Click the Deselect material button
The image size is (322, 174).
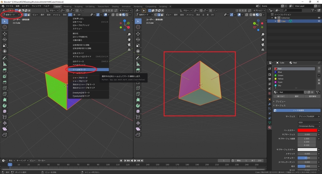point(313,96)
